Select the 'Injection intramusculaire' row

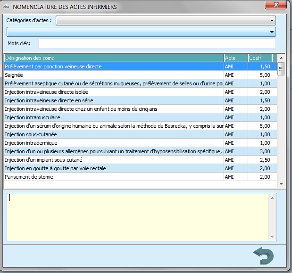[x=141, y=117]
